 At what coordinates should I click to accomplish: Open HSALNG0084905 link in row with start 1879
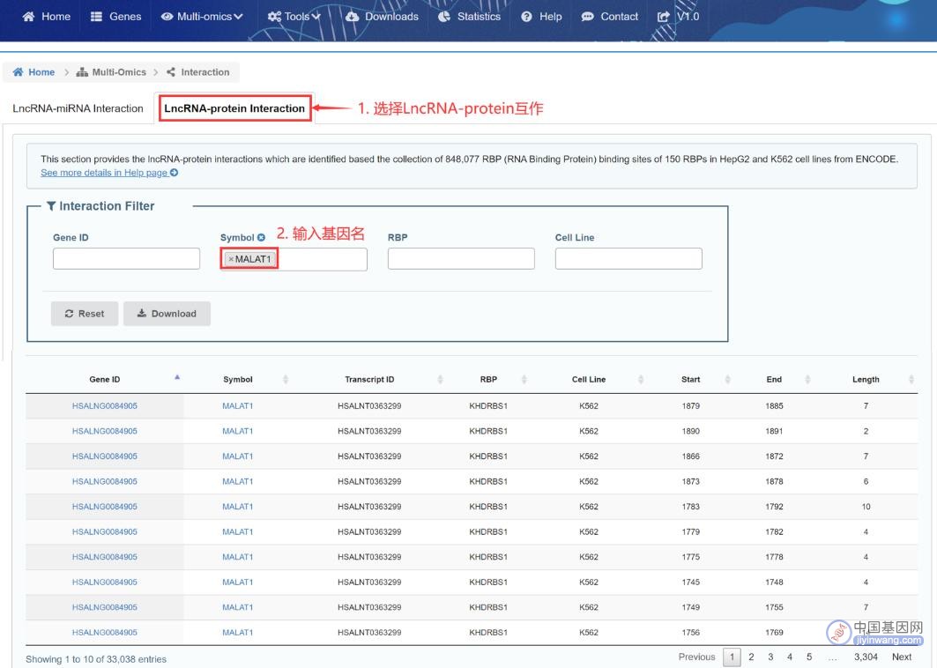coord(105,405)
